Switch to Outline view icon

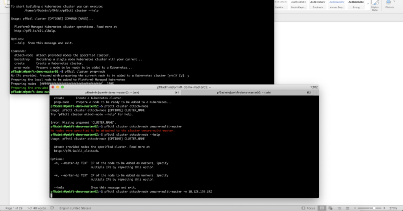[340, 208]
